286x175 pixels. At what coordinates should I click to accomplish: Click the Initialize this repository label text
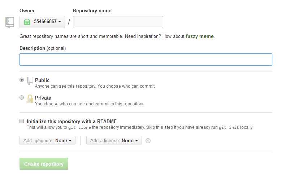tap(71, 121)
